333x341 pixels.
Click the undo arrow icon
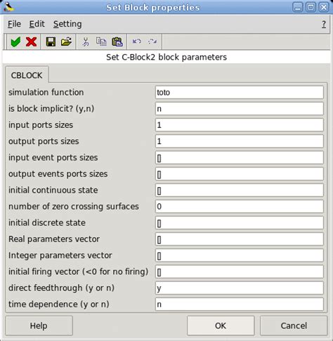tap(136, 41)
